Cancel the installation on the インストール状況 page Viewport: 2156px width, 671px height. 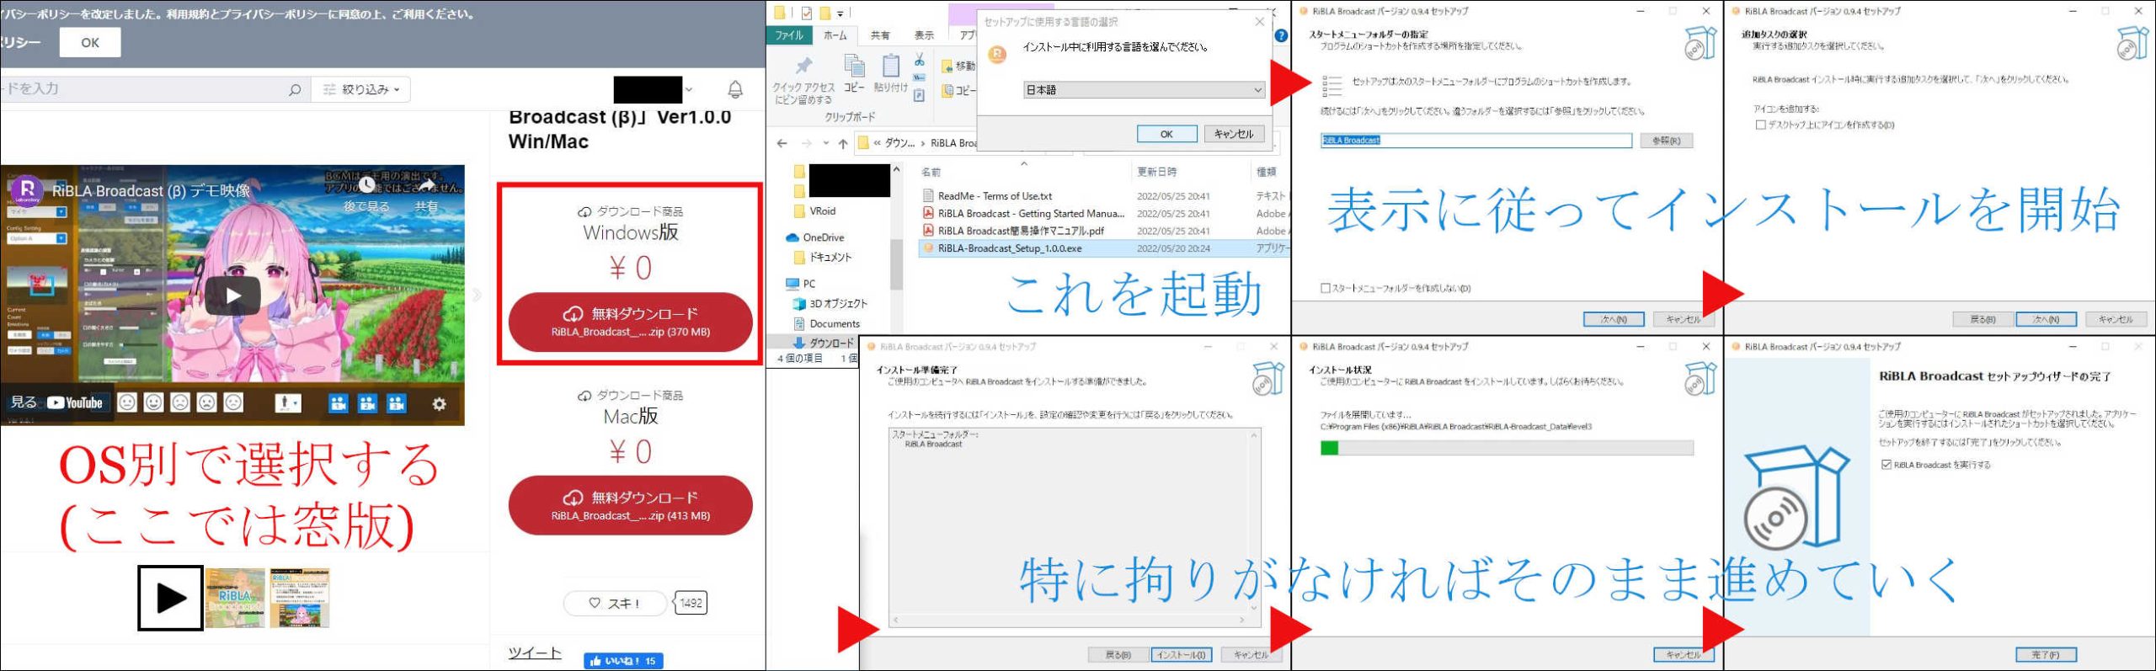coord(1684,654)
